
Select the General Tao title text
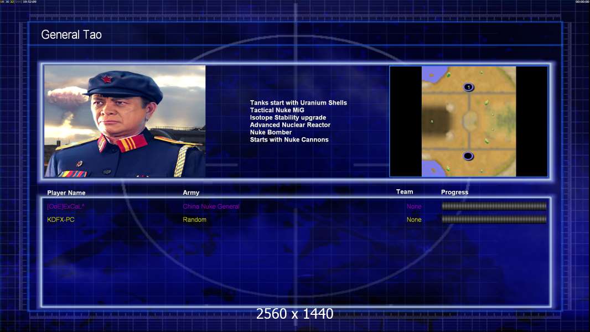click(71, 35)
